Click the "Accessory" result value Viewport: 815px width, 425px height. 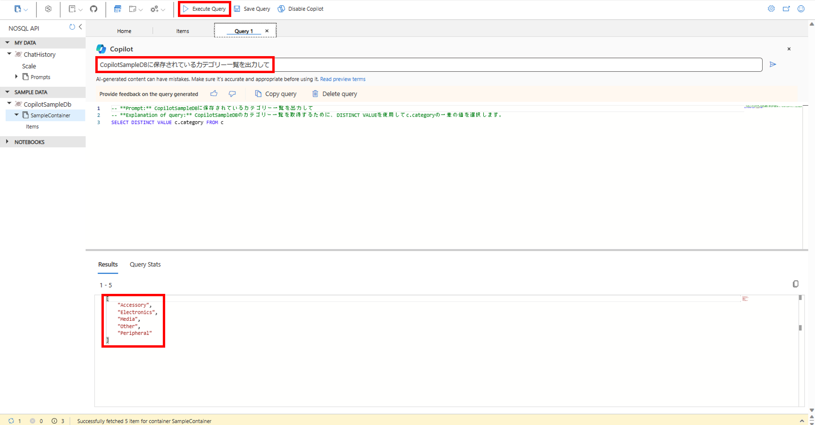point(134,305)
